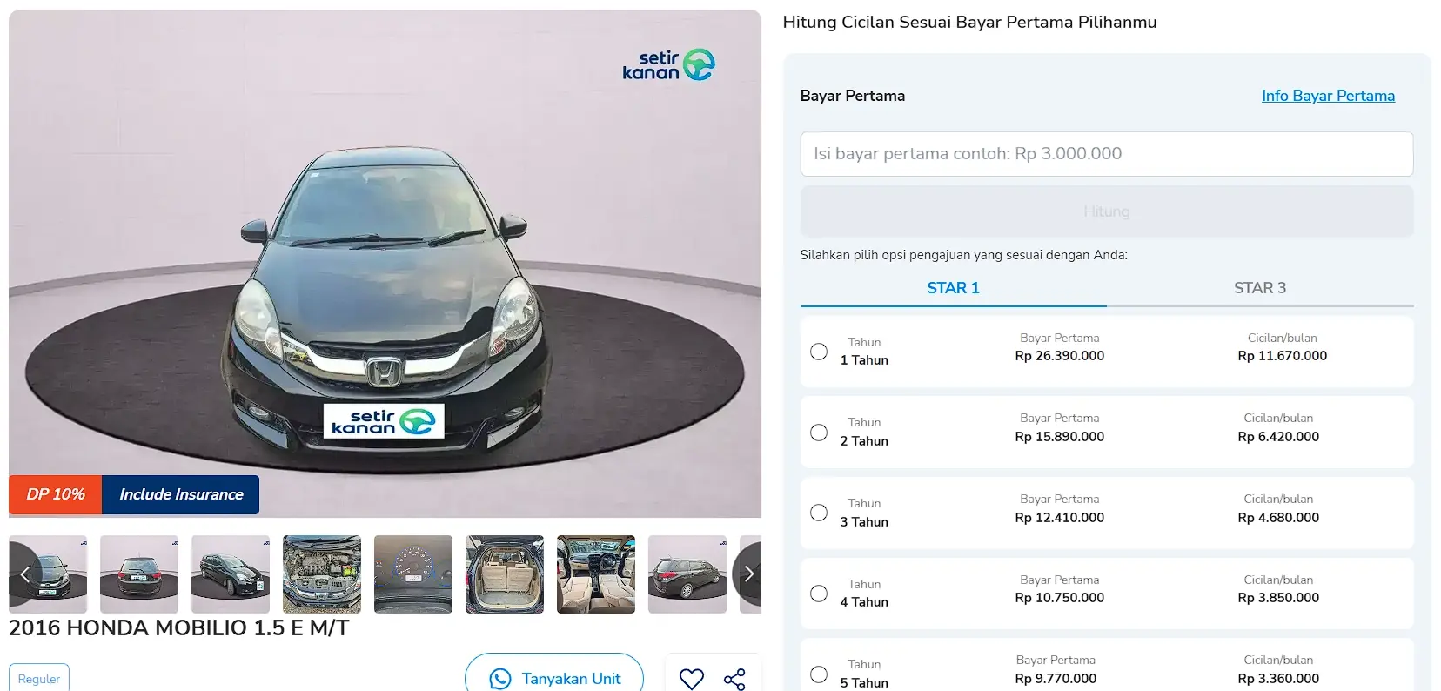1441x691 pixels.
Task: Click the share icon
Action: (734, 679)
